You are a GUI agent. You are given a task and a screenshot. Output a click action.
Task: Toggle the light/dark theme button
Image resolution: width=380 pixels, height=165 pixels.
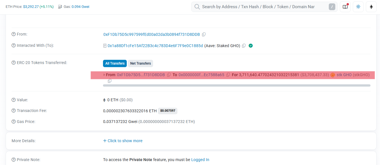[x=358, y=7]
